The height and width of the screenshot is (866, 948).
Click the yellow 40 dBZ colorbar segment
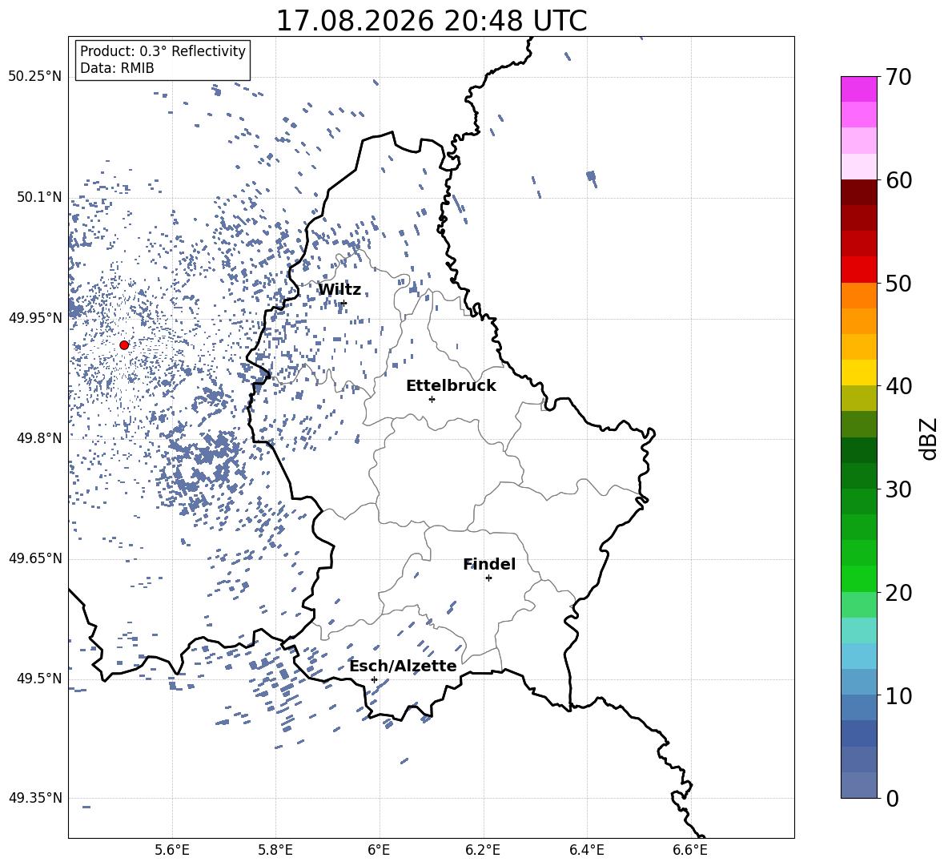(858, 373)
